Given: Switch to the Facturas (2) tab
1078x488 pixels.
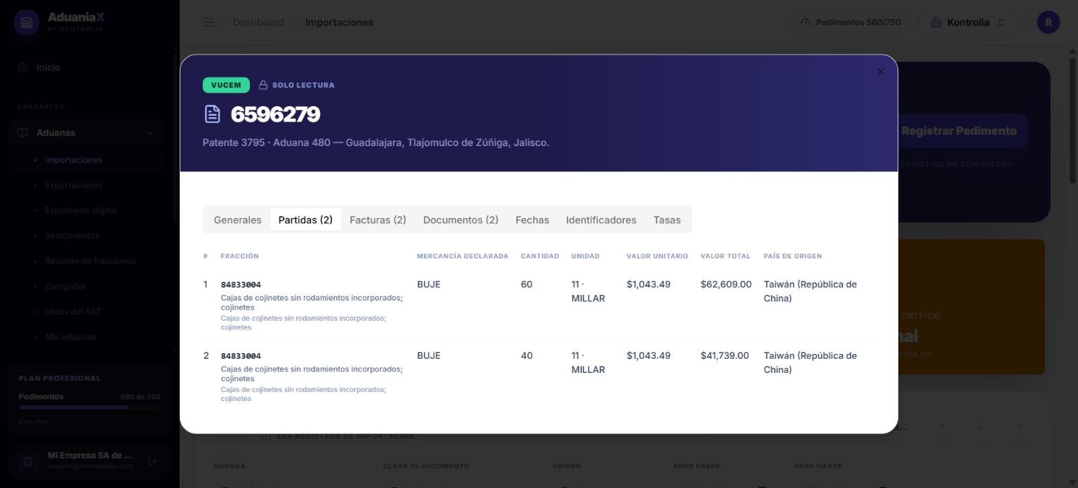Looking at the screenshot, I should pyautogui.click(x=378, y=220).
